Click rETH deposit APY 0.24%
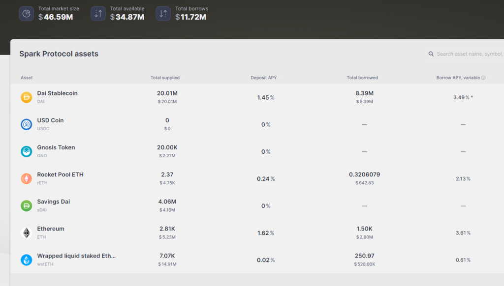The image size is (504, 286). [x=265, y=179]
